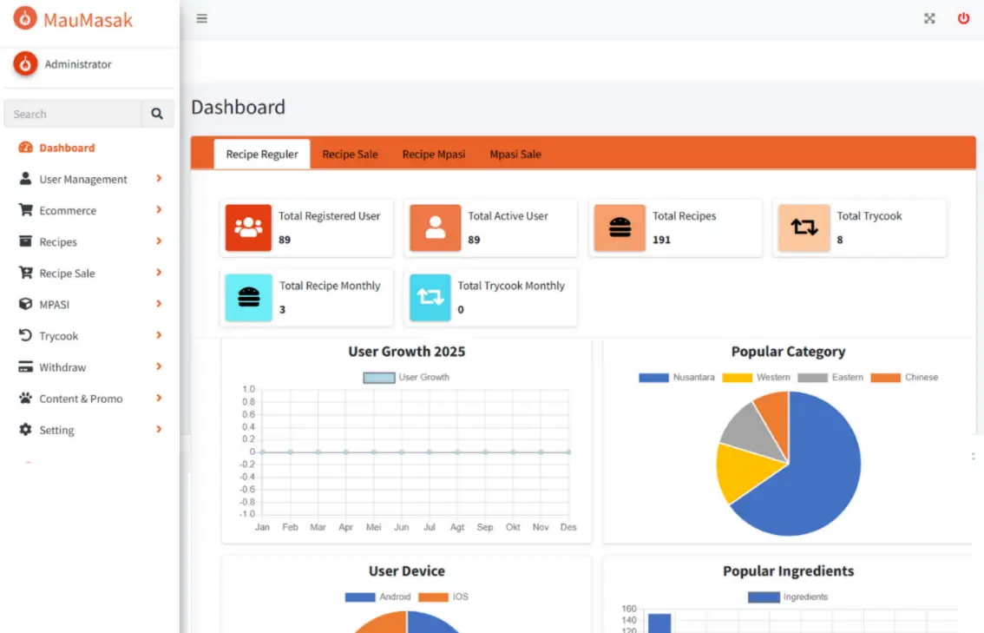Focus the sidebar Search input field
Image resolution: width=984 pixels, height=633 pixels.
(x=73, y=114)
